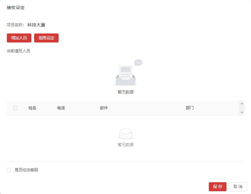Click the project name 科技大厦
Image resolution: width=251 pixels, height=194 pixels.
click(x=36, y=25)
